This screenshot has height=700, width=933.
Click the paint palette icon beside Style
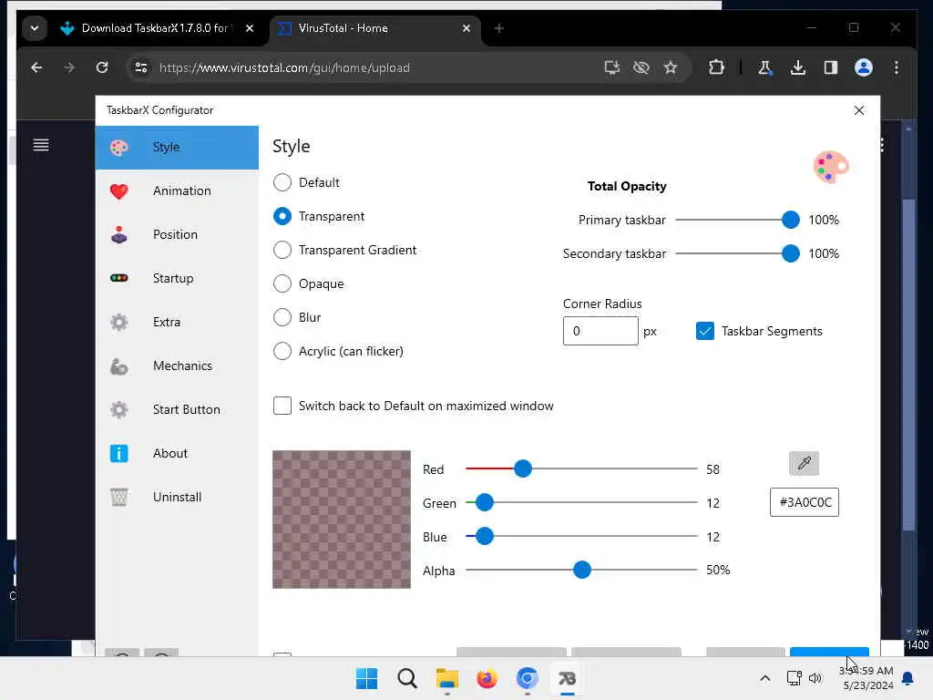click(119, 147)
